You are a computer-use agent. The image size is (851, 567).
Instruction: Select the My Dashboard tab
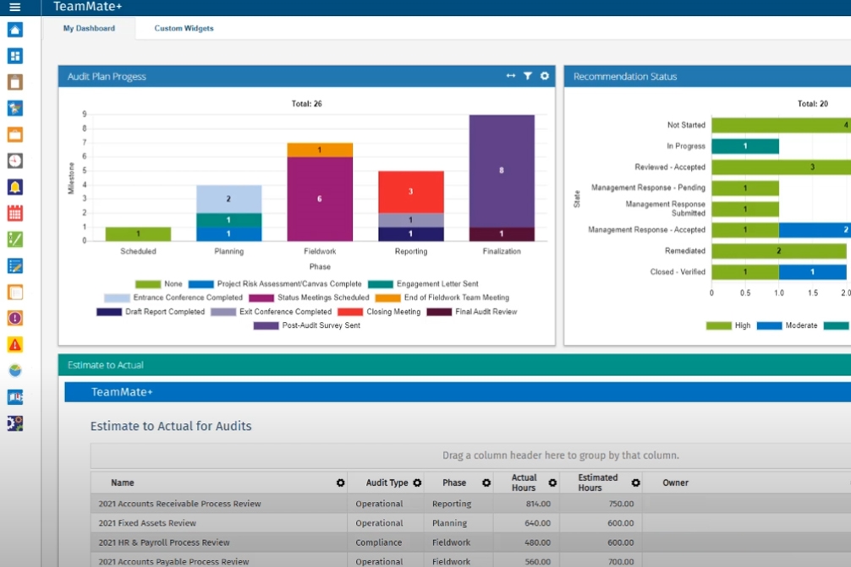coord(89,28)
